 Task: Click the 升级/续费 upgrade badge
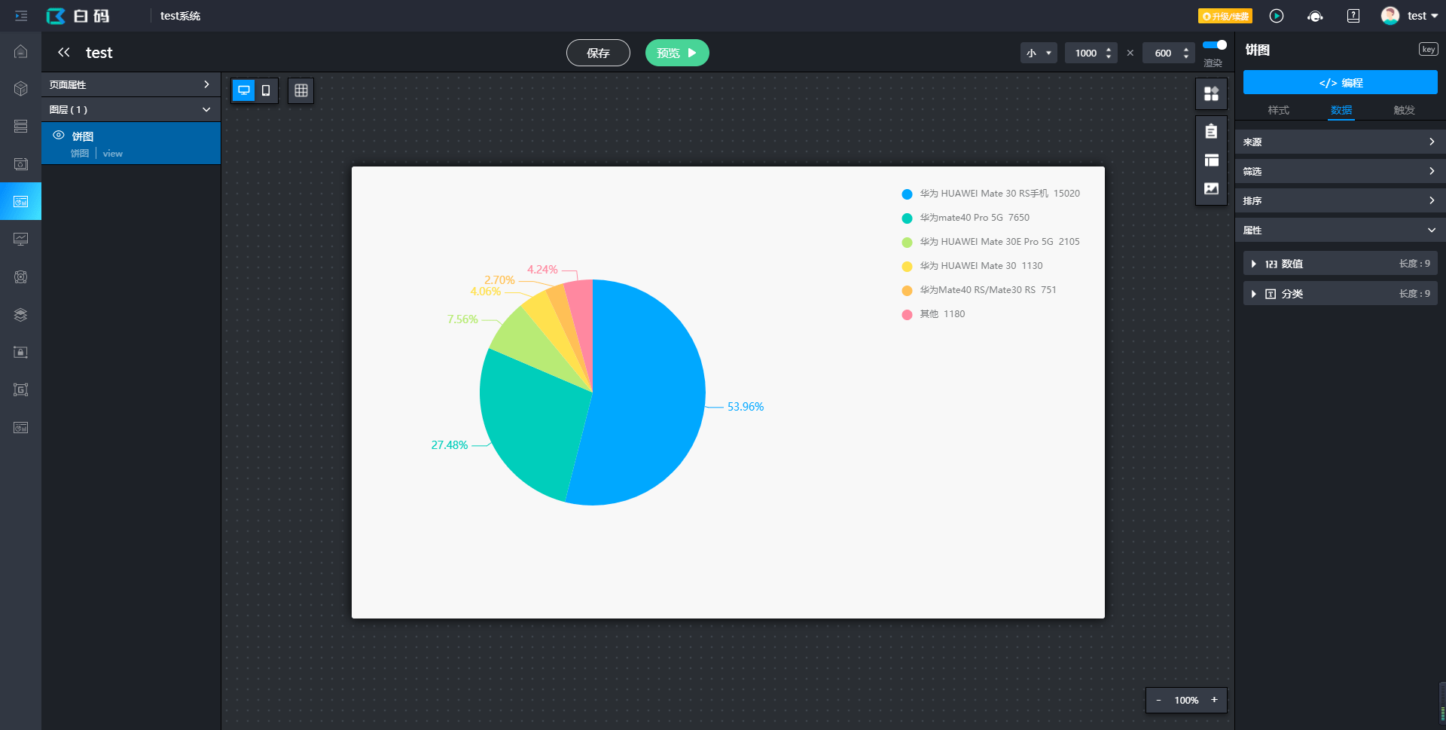[x=1225, y=16]
